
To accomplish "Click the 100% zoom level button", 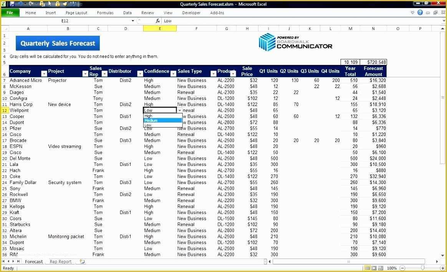I will click(x=392, y=268).
